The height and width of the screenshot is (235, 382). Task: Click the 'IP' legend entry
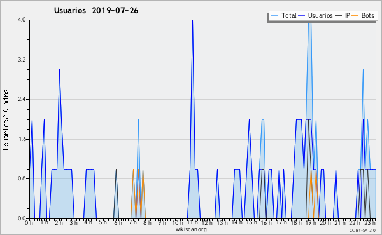coord(343,15)
